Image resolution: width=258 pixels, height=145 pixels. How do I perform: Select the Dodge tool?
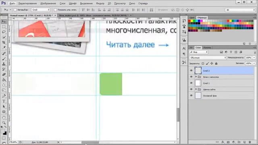[x=4, y=90]
